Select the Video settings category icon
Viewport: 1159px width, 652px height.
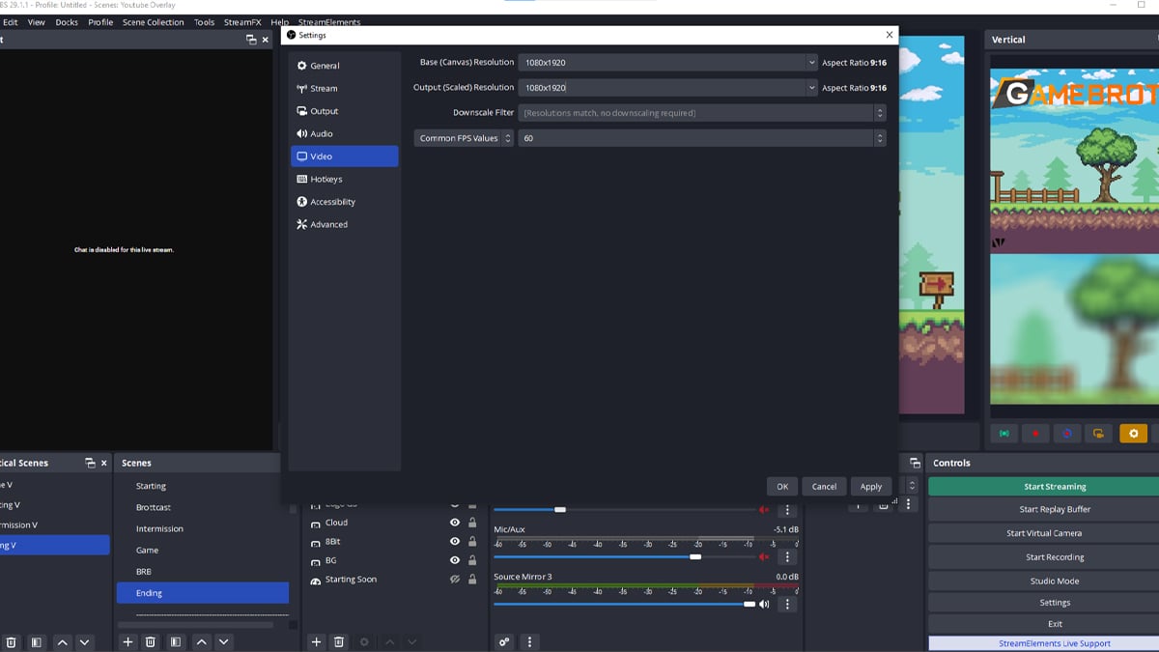click(x=304, y=156)
